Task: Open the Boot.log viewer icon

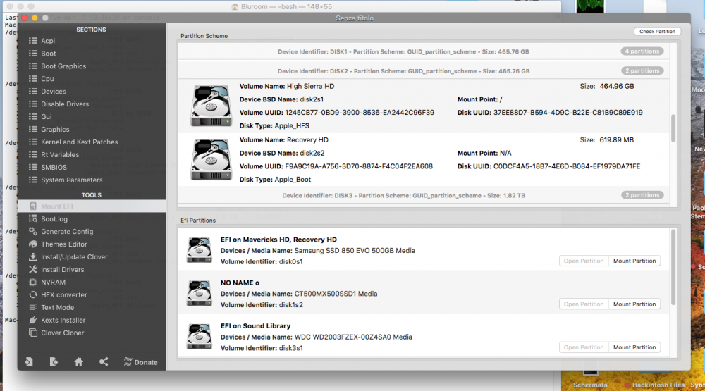Action: 33,219
